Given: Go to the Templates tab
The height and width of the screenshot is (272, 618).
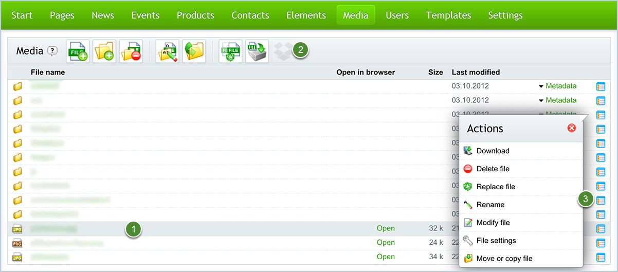Looking at the screenshot, I should pos(448,15).
